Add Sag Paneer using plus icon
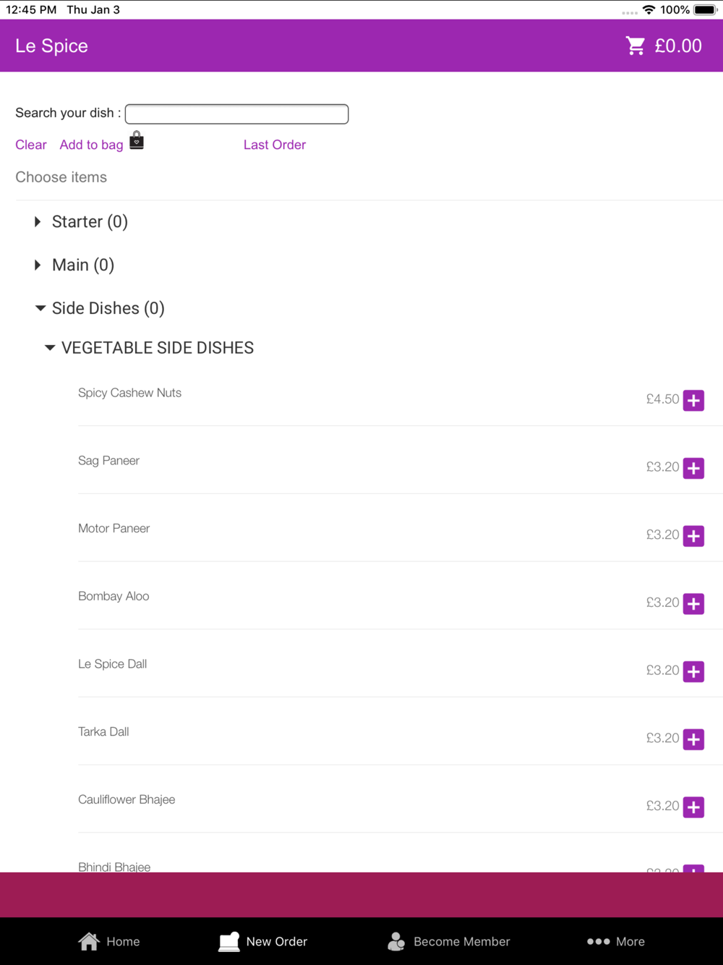 click(x=693, y=468)
